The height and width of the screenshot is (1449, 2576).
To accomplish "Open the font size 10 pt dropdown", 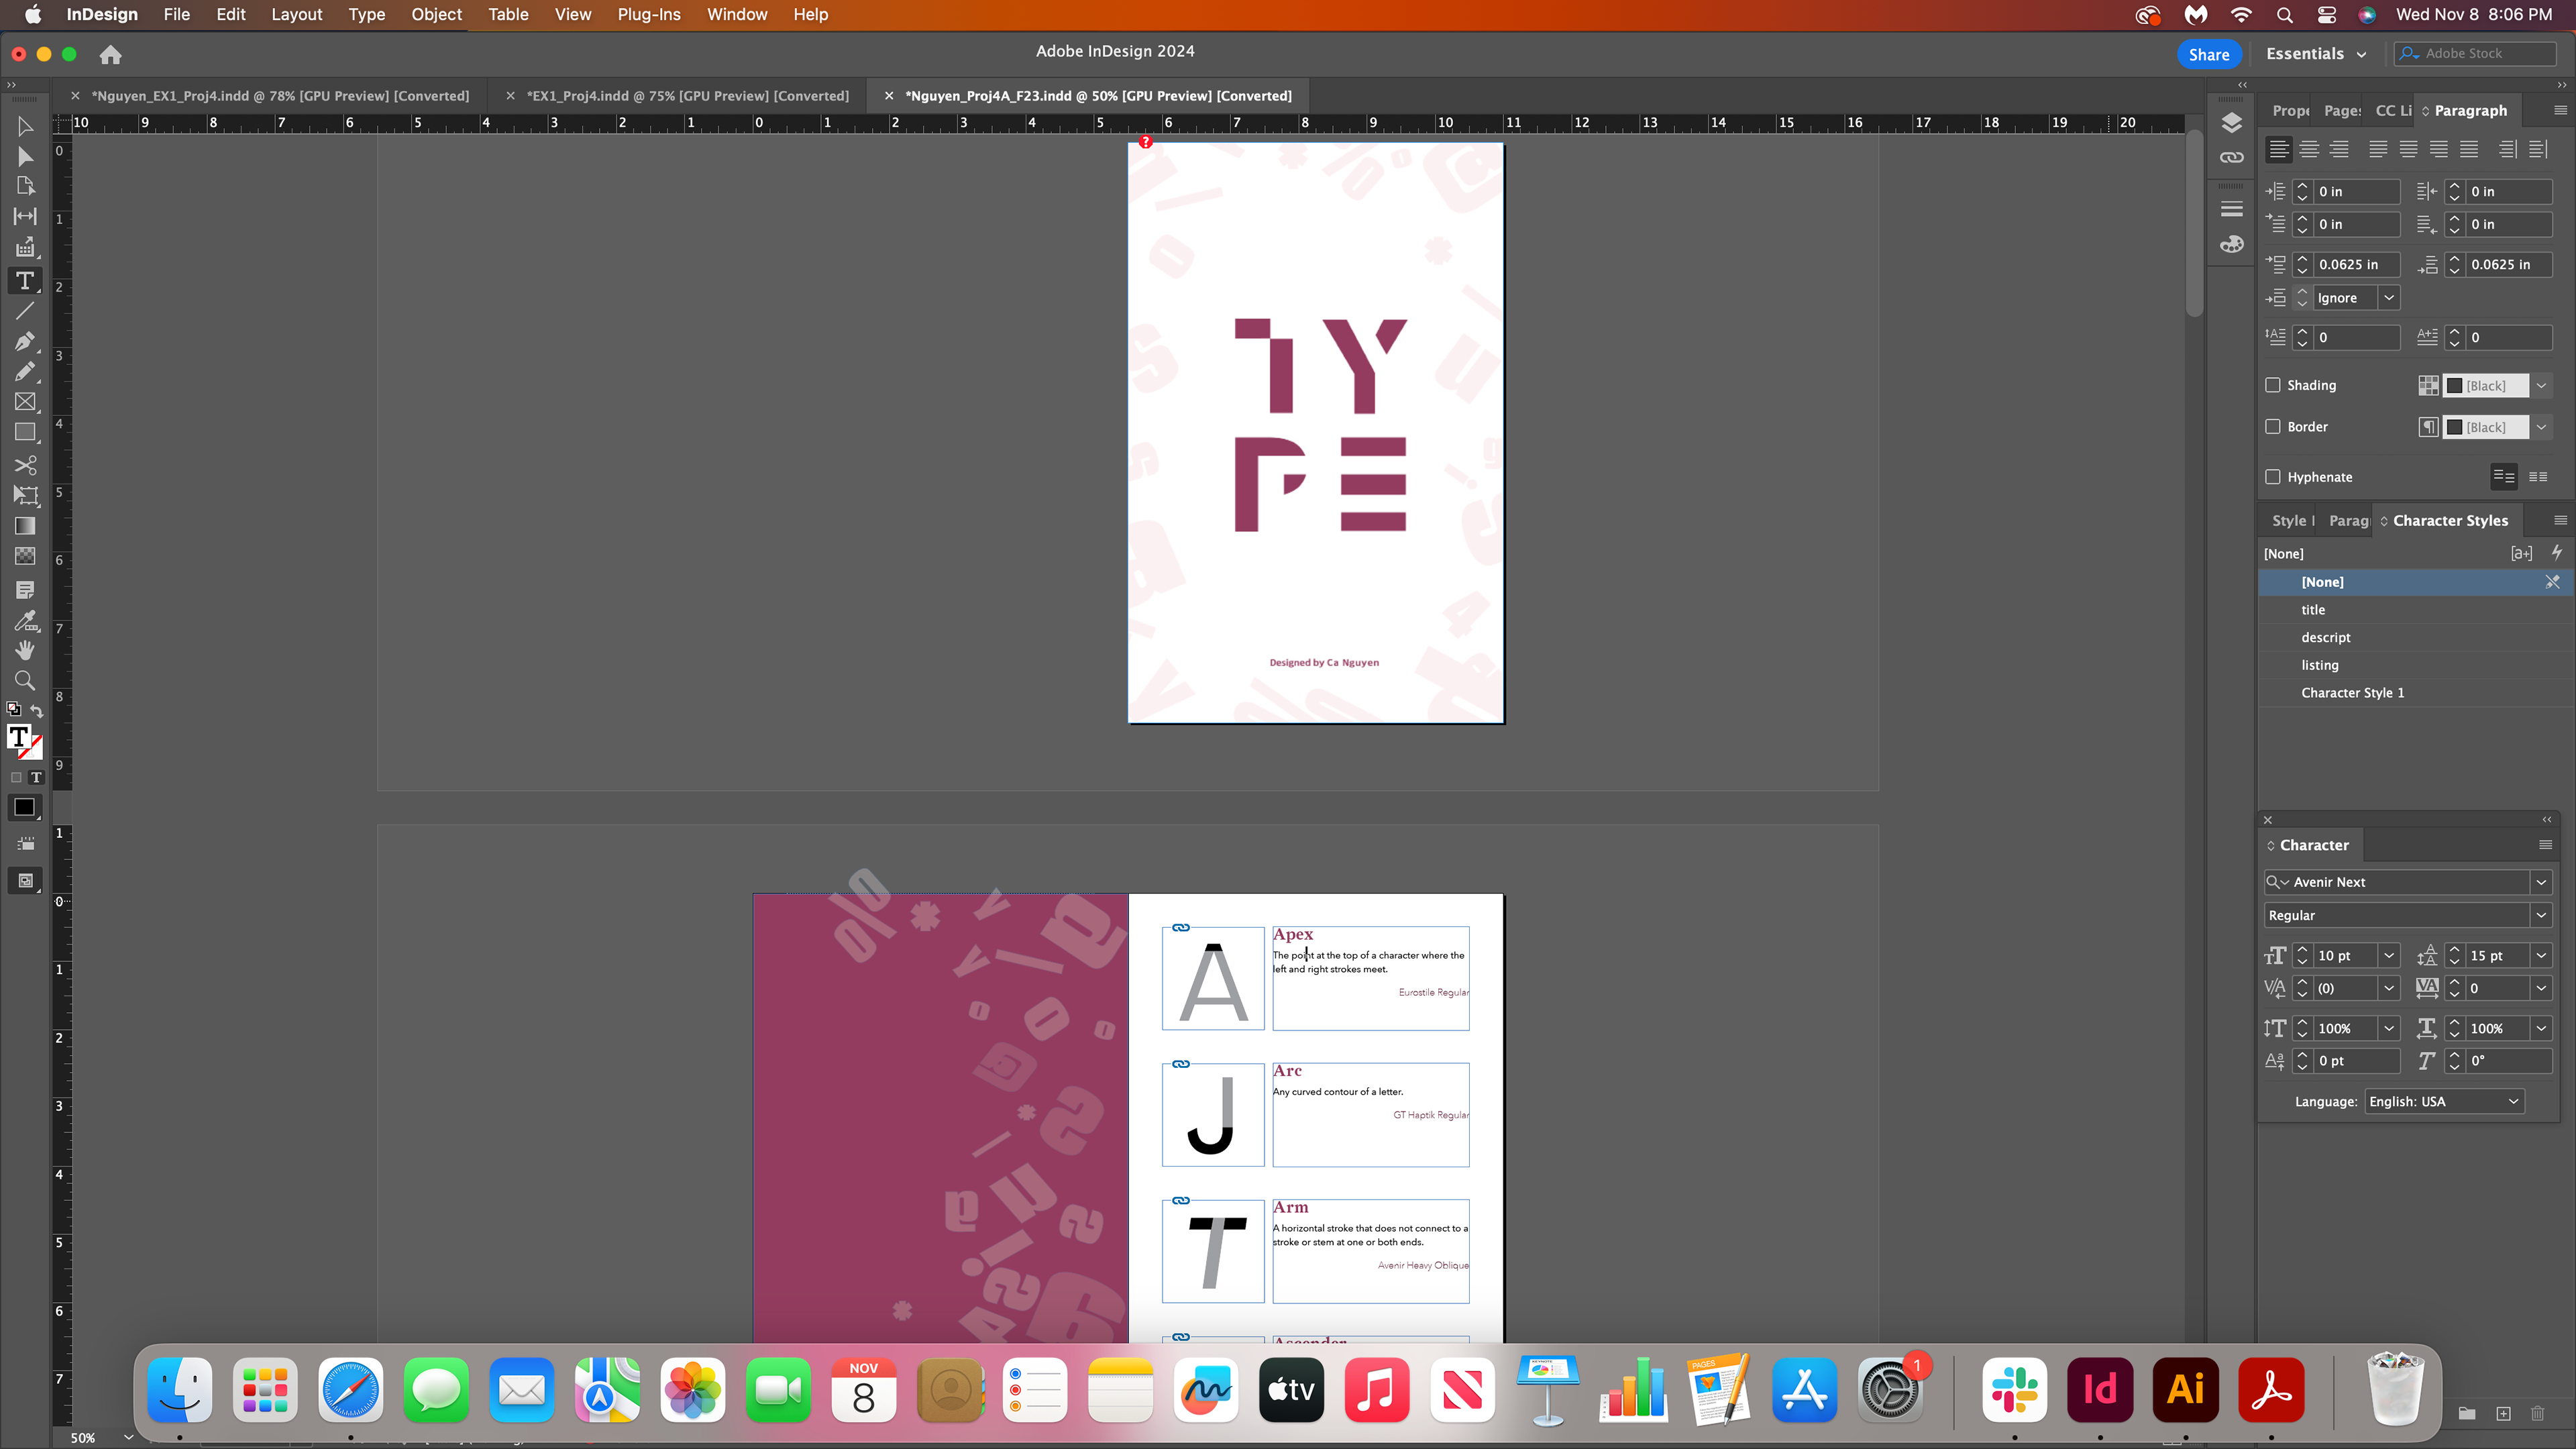I will (2389, 956).
